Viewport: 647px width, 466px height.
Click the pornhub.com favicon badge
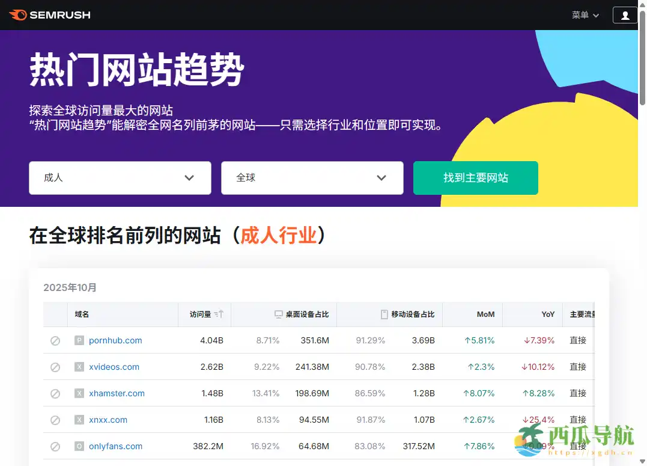(x=79, y=340)
